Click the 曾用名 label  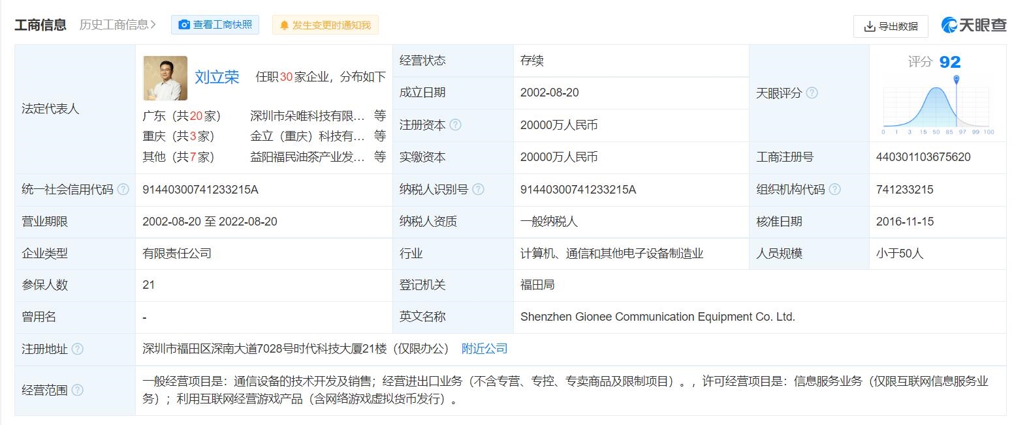(39, 317)
